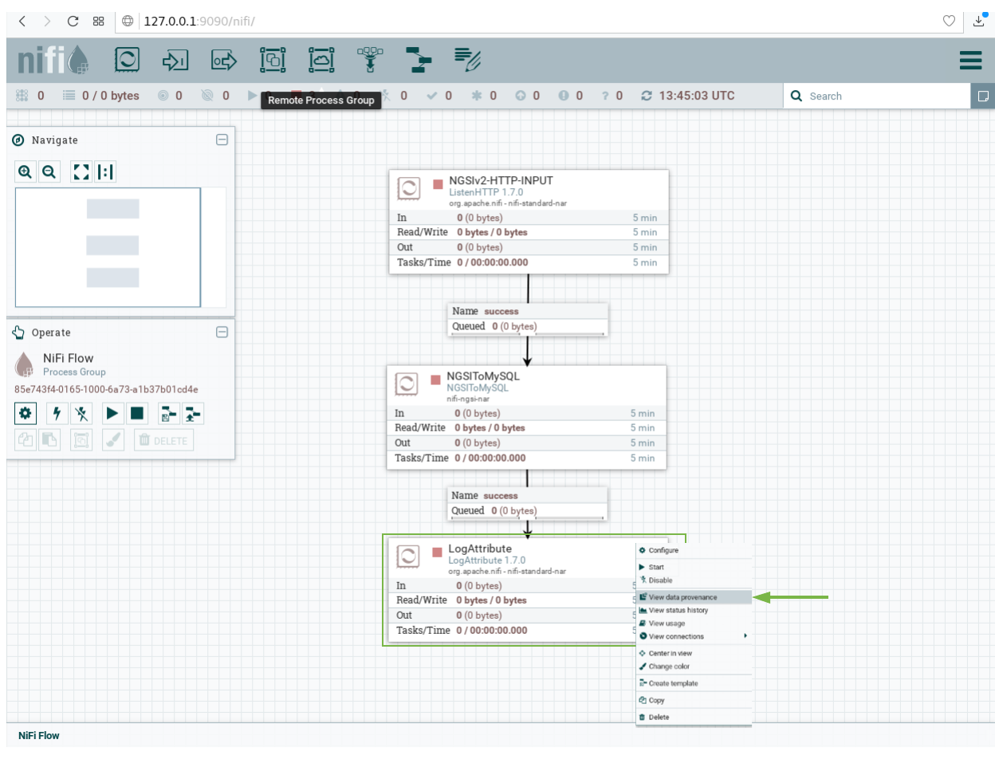Click the Group icon in Operate panel
The height and width of the screenshot is (775, 995).
point(81,439)
